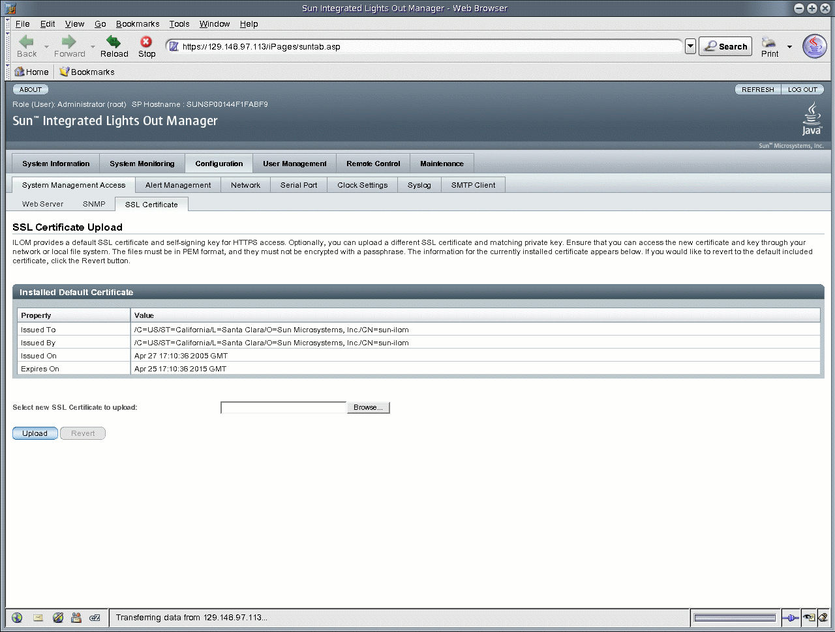Open Navigator from status bar globe icon
This screenshot has height=632, width=835.
[x=17, y=618]
